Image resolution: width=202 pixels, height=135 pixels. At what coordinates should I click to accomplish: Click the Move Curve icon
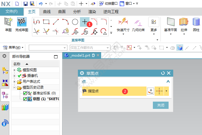75,31
